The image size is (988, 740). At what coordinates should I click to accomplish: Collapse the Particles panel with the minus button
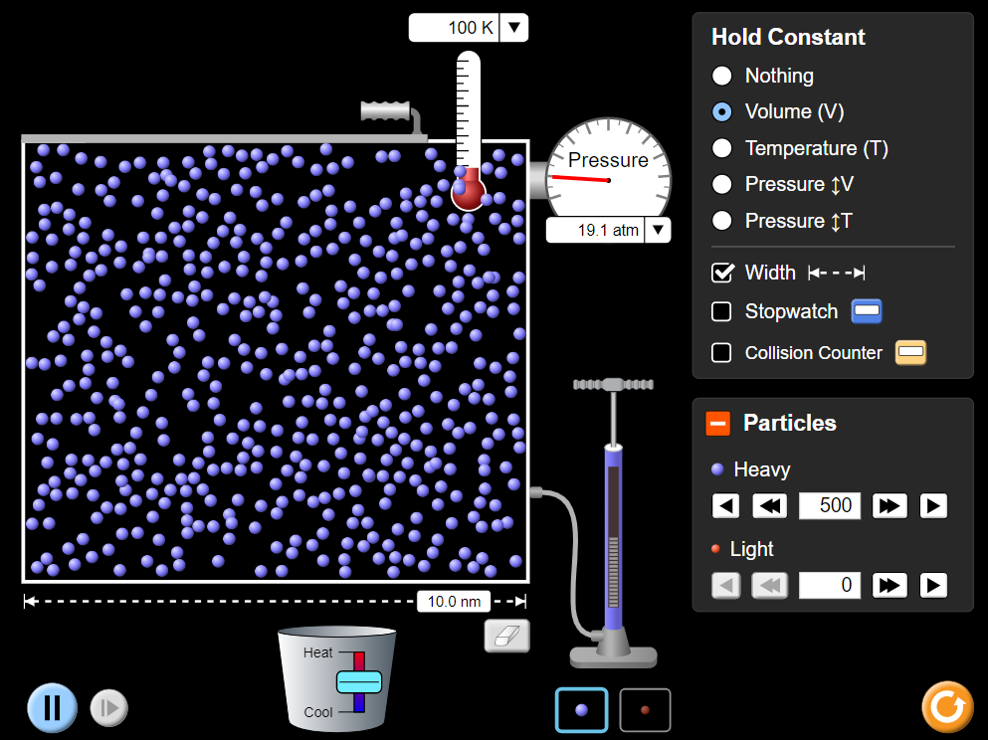coord(717,424)
